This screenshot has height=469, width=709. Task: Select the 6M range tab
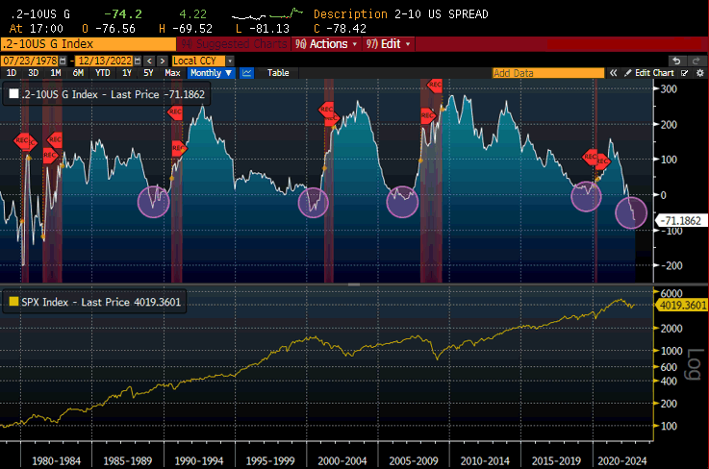click(x=78, y=73)
